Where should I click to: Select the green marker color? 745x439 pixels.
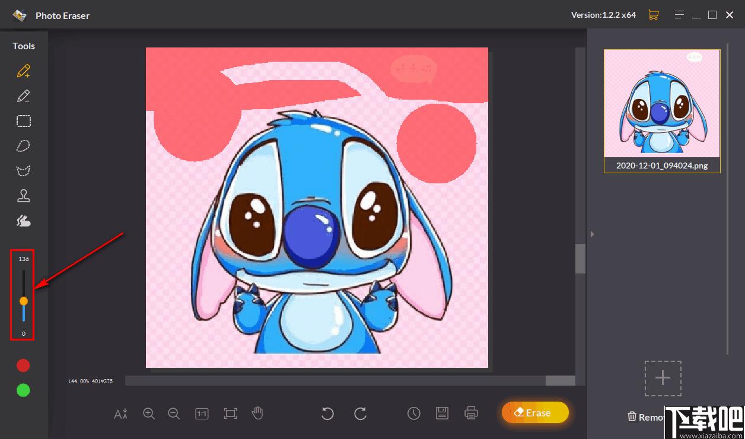(x=23, y=390)
